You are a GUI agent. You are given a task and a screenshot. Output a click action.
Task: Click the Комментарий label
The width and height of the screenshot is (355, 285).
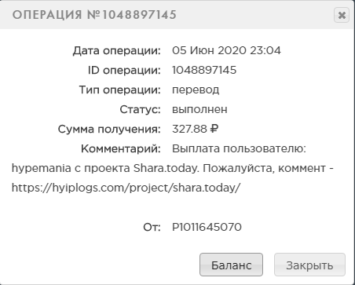[121, 149]
